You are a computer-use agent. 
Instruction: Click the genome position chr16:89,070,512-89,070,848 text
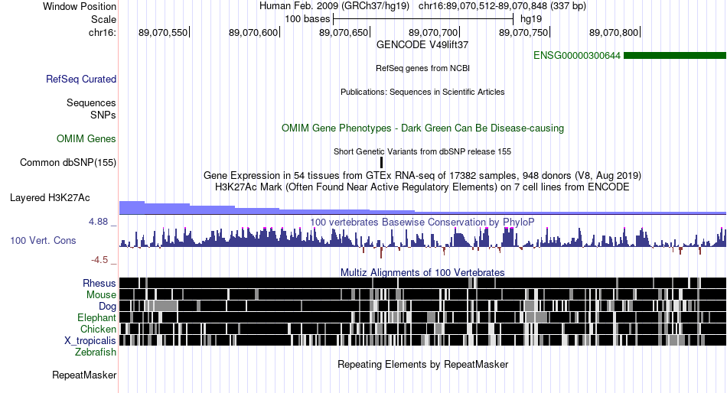click(502, 6)
